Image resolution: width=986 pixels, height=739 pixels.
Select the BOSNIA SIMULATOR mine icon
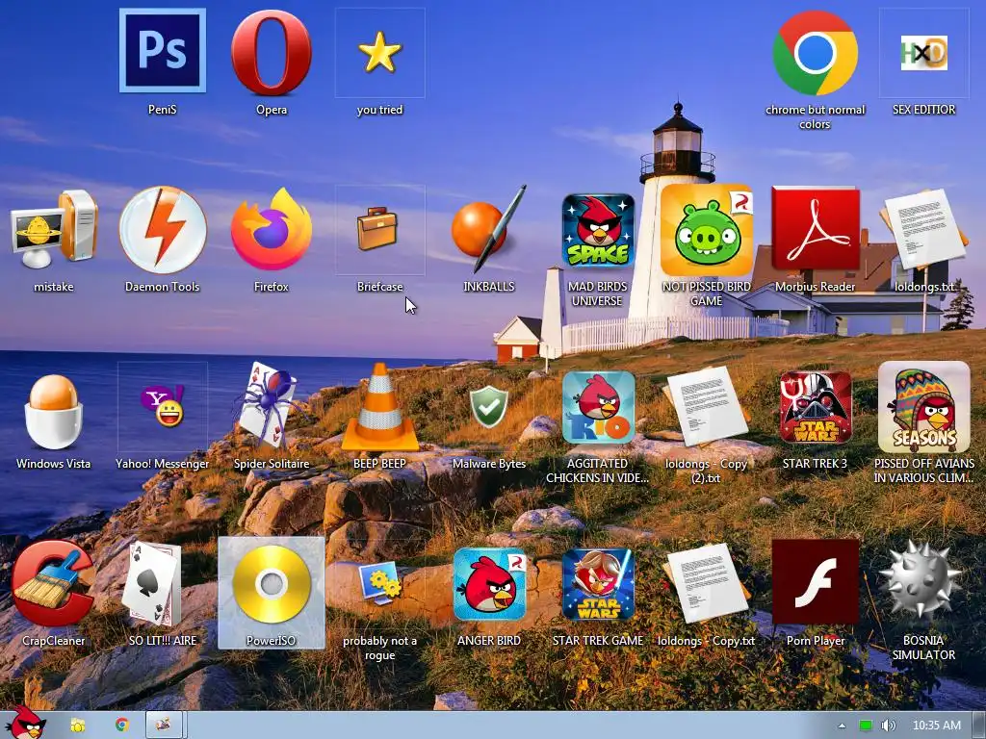pyautogui.click(x=921, y=580)
